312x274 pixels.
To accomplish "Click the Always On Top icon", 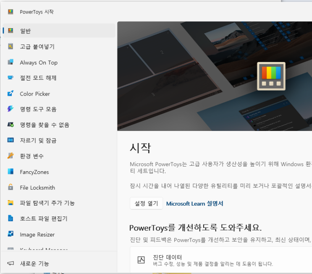I will coord(10,62).
